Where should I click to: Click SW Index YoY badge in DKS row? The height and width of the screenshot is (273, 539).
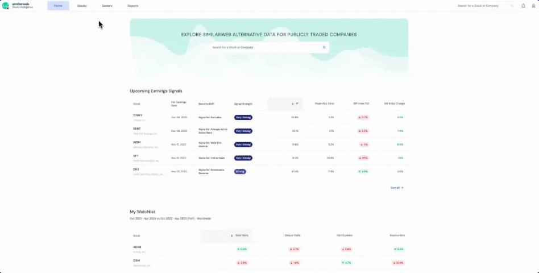(x=363, y=172)
